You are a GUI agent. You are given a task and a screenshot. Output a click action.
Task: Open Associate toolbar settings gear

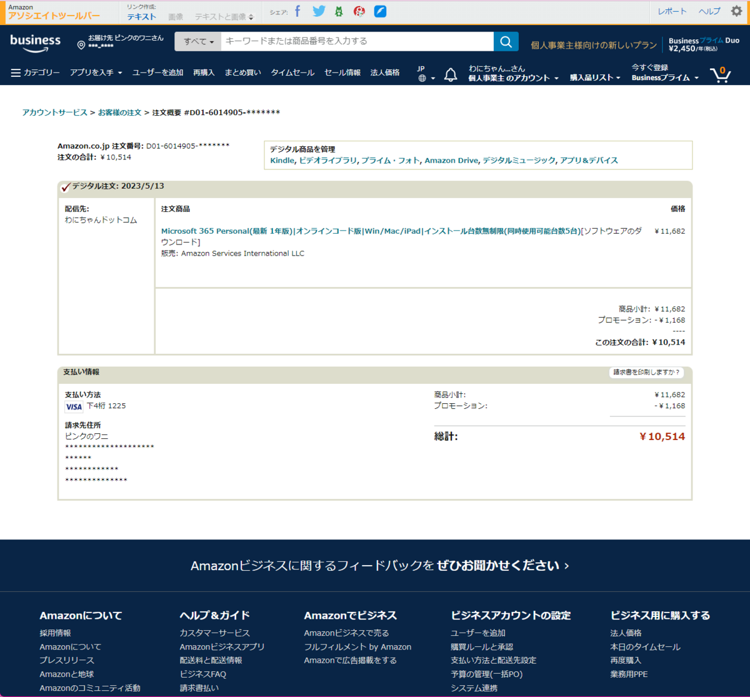click(736, 11)
